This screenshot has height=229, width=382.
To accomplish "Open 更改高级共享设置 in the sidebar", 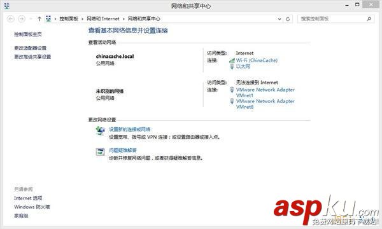I will (32, 57).
